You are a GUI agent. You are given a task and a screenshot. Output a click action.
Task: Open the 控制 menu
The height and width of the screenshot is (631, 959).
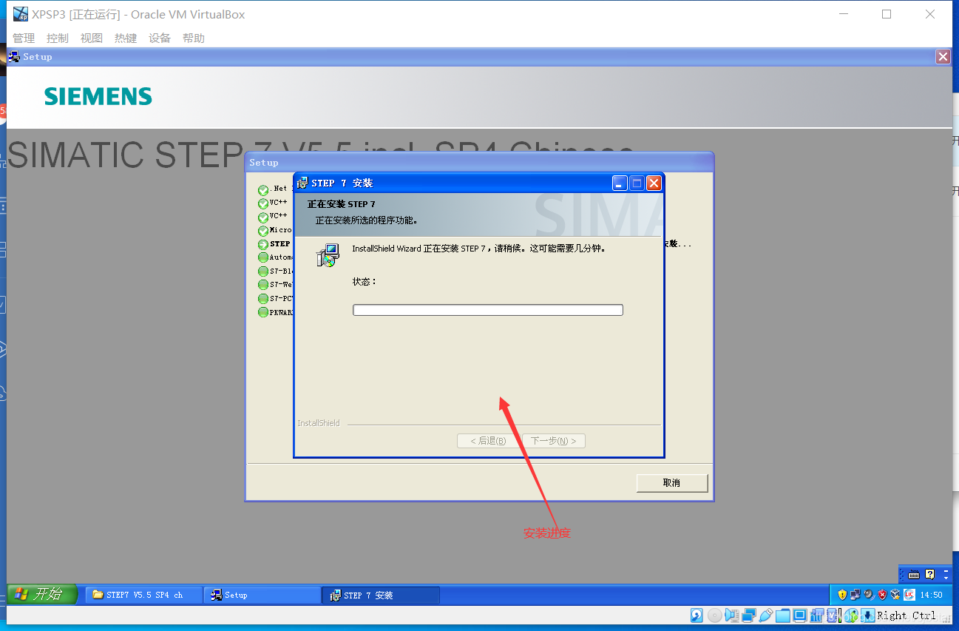tap(57, 38)
